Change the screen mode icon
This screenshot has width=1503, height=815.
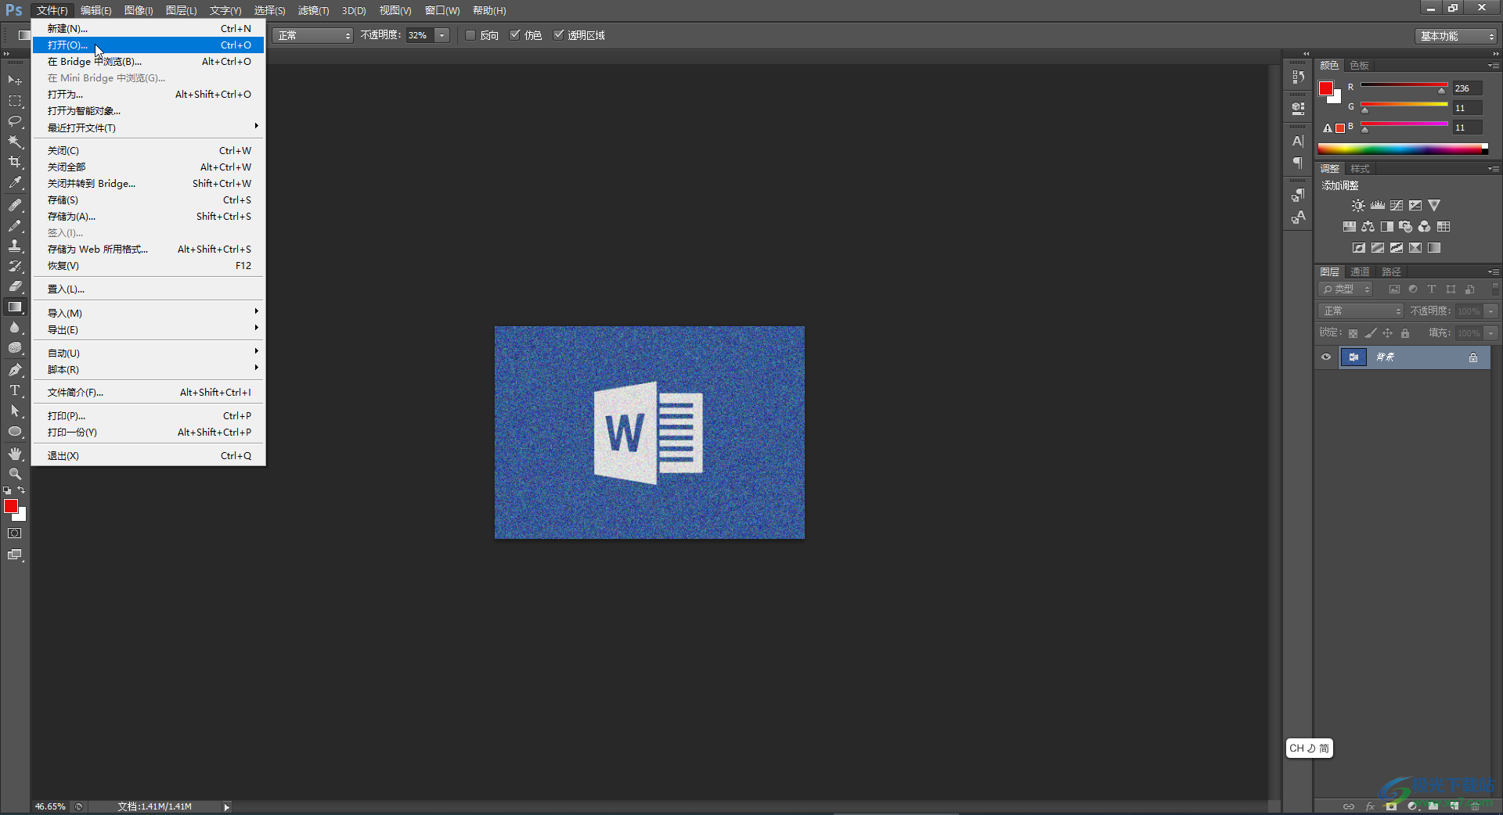pos(15,555)
